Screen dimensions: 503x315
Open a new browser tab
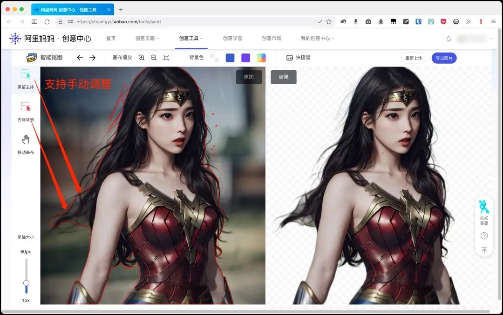point(121,10)
